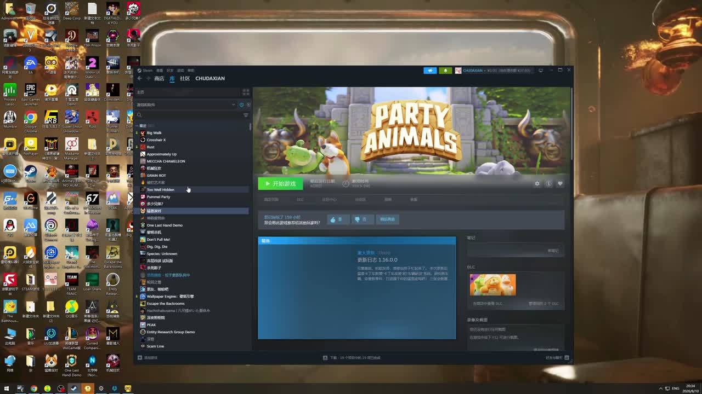Open the CHUDAXIAN profile tab
Image resolution: width=702 pixels, height=394 pixels.
tap(210, 78)
